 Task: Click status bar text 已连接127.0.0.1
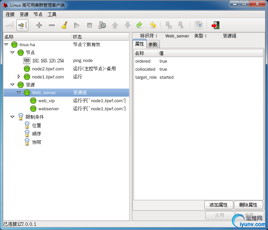coord(20,224)
